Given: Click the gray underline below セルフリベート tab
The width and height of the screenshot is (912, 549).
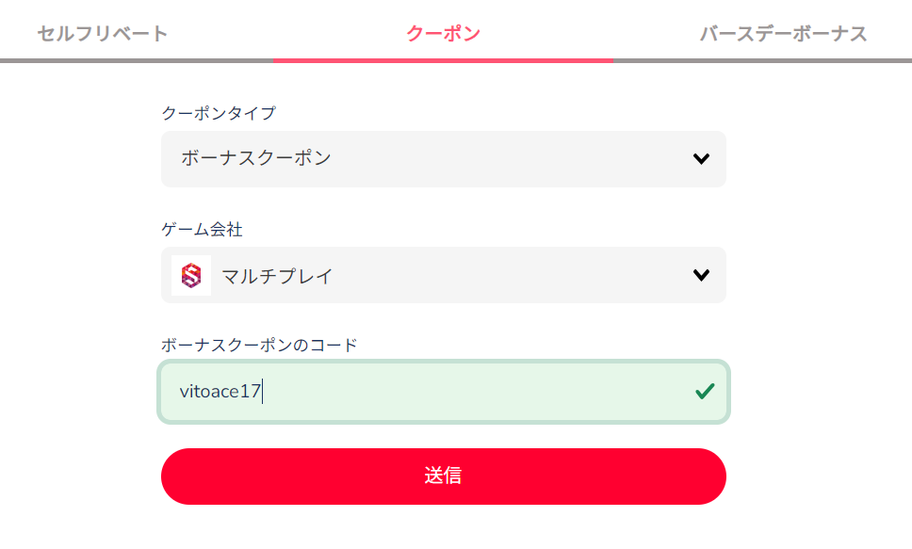Looking at the screenshot, I should [x=137, y=60].
